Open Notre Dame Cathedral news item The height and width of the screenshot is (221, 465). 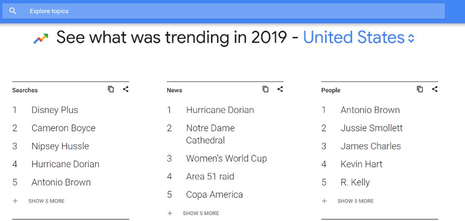point(210,134)
